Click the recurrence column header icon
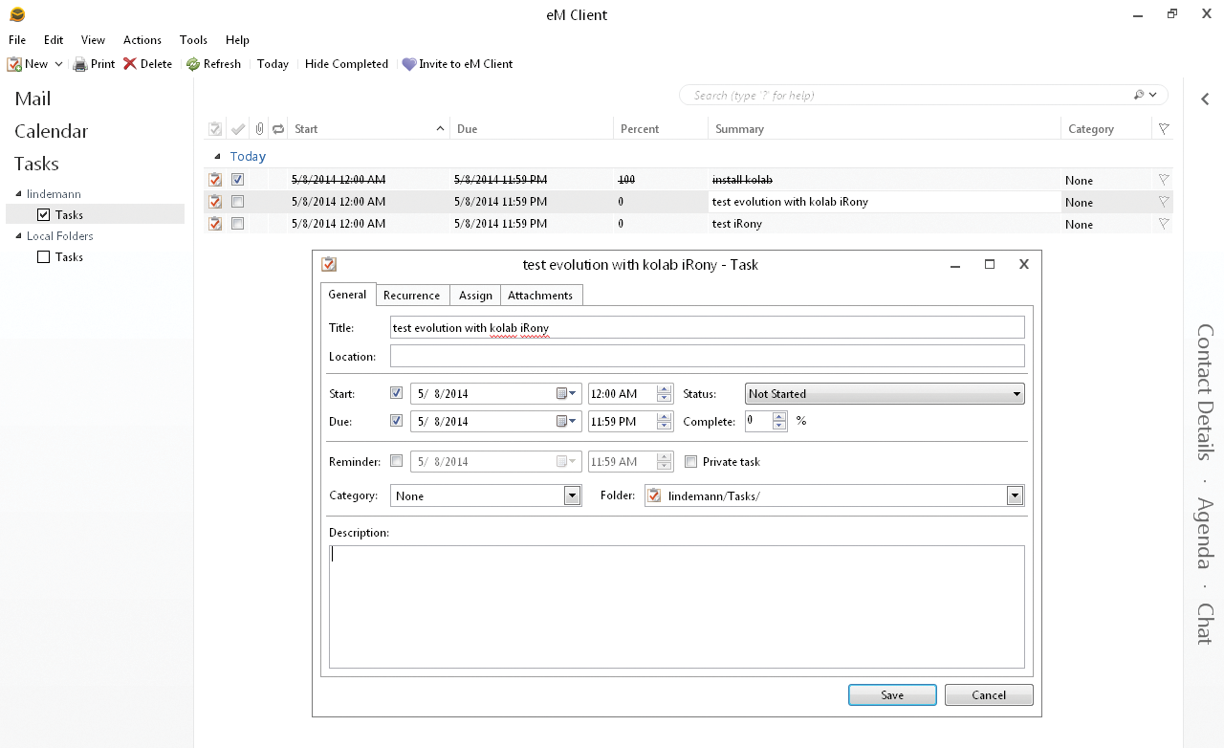The image size is (1224, 748). 278,128
